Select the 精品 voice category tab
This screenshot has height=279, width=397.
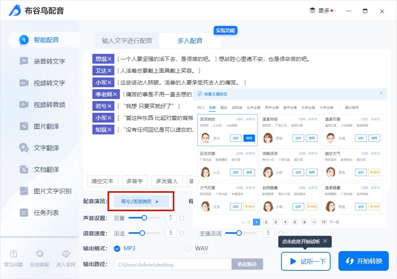pos(224,108)
